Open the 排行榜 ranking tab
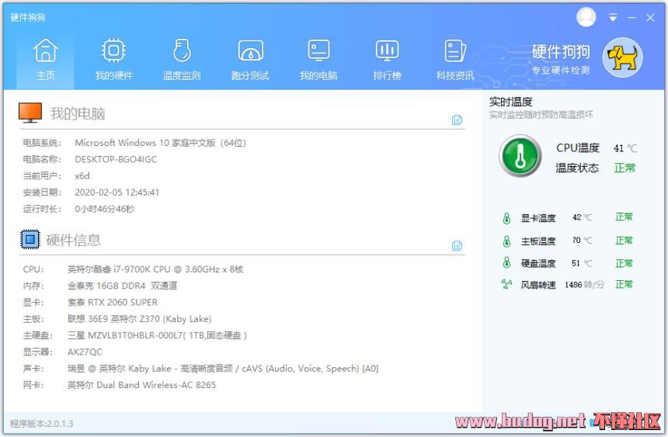668x437 pixels. tap(387, 60)
